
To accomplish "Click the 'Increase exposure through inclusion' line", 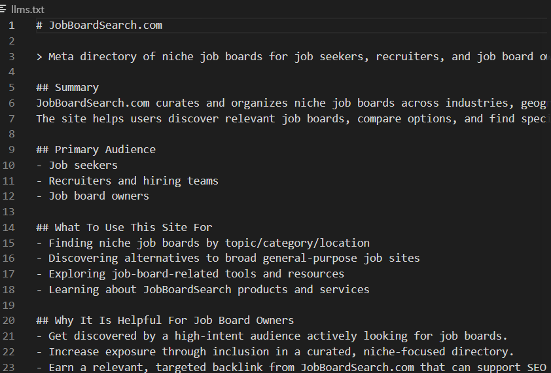I will [275, 351].
